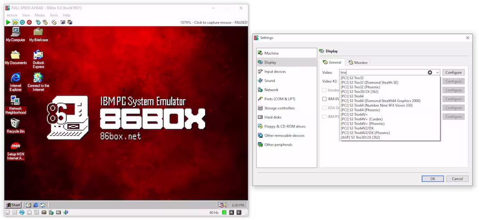479x220 pixels.
Task: Select Other peripherals in Settings sidebar
Action: click(x=286, y=145)
